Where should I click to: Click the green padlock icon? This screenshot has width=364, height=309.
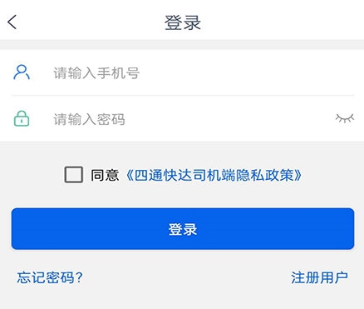pyautogui.click(x=22, y=118)
